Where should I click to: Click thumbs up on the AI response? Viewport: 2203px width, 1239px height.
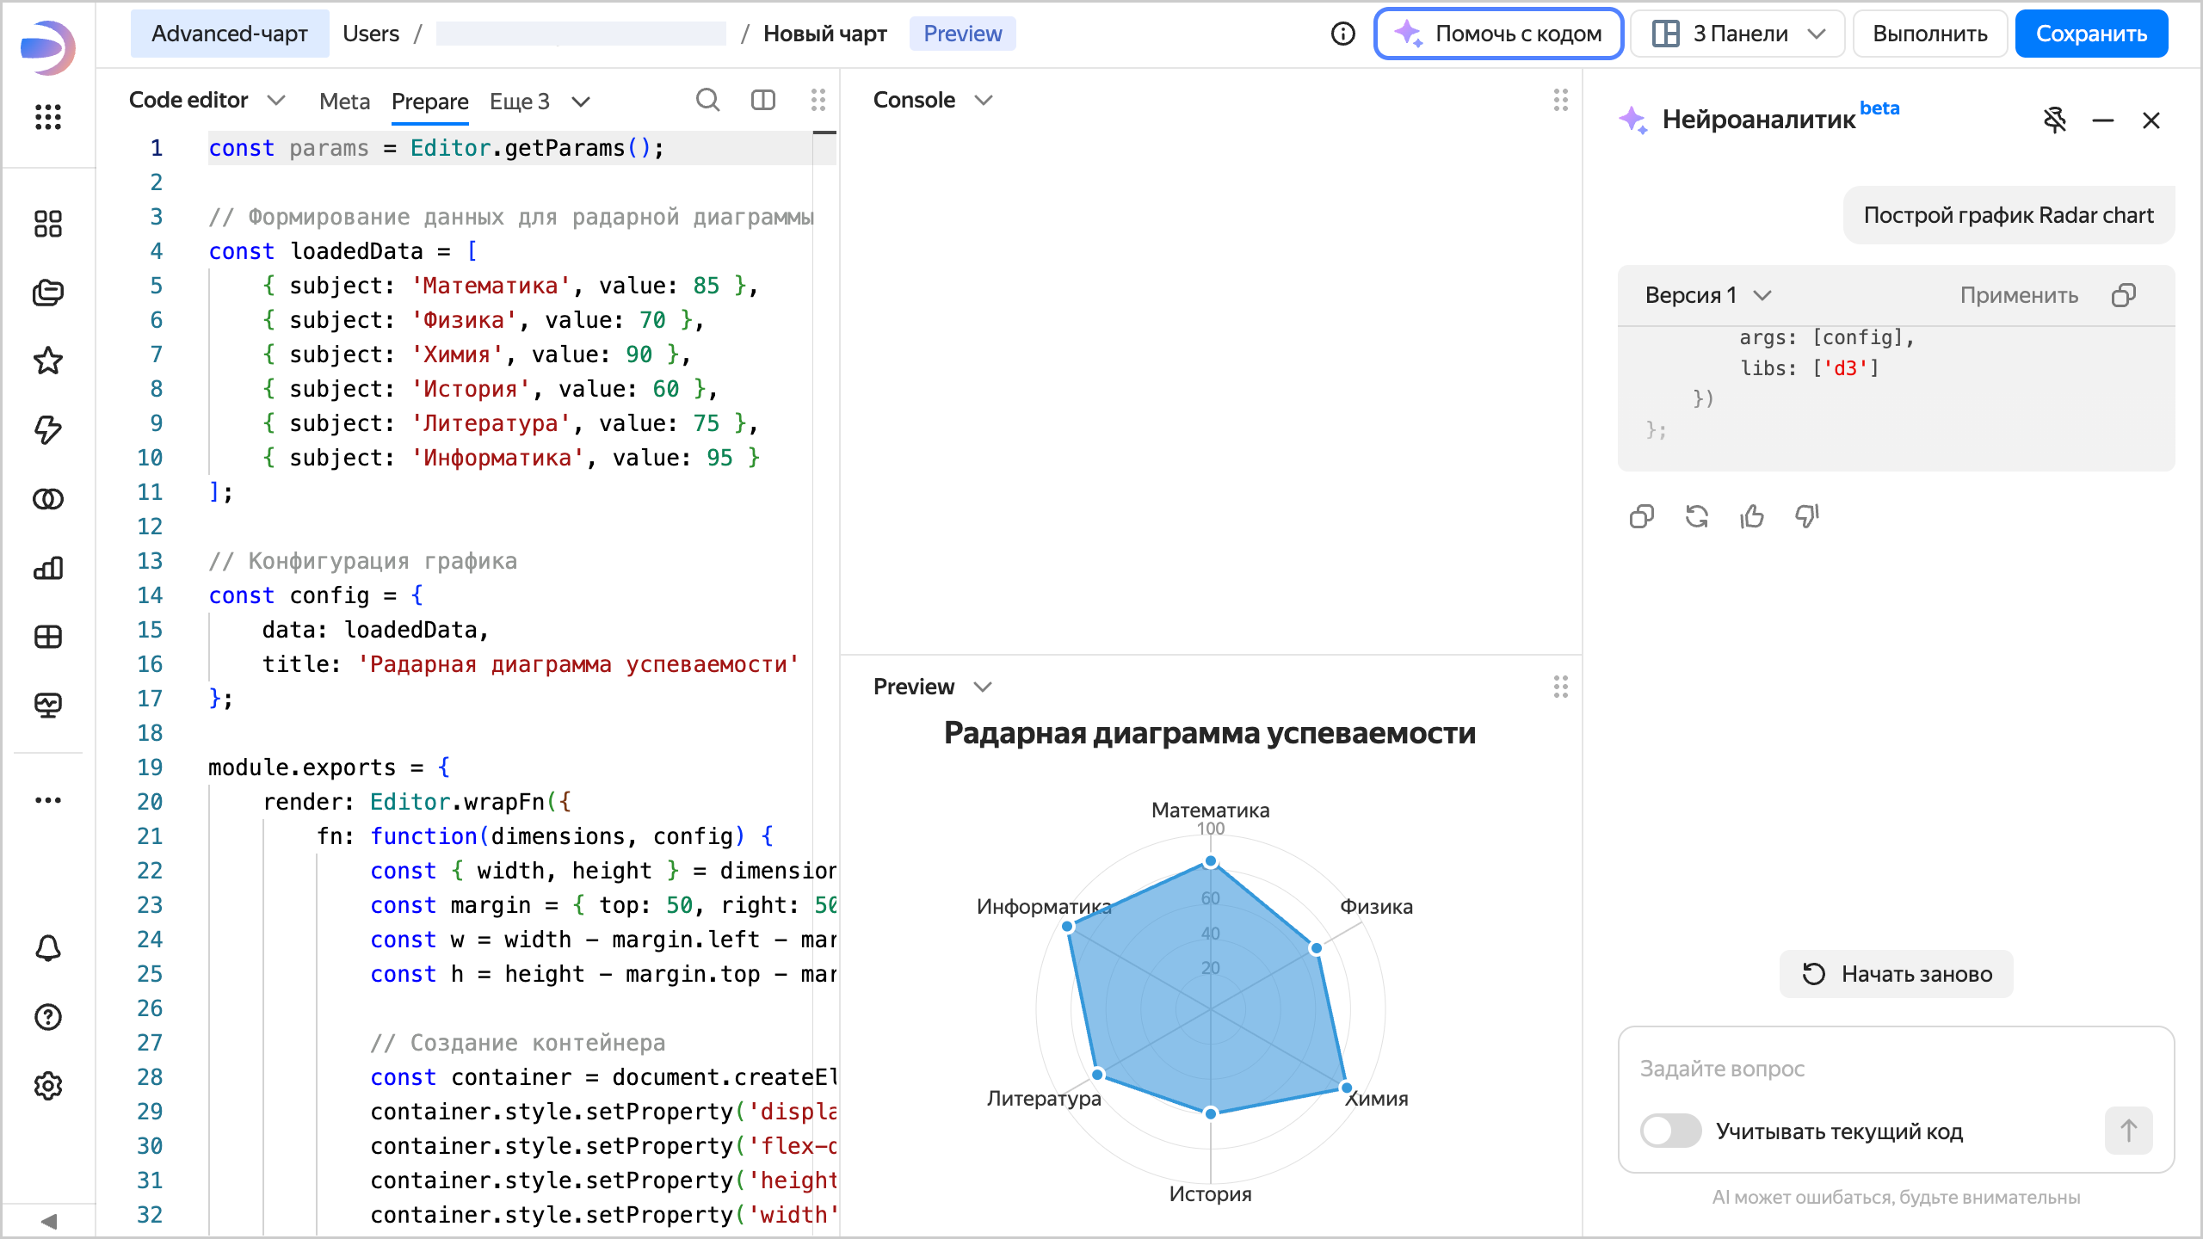coord(1751,516)
